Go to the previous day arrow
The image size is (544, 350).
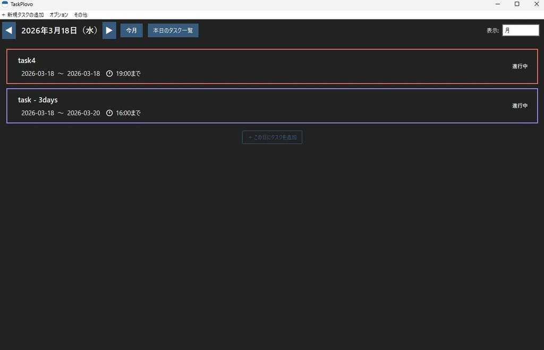9,30
